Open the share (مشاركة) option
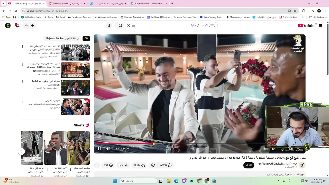329x185 pixels. [140, 165]
